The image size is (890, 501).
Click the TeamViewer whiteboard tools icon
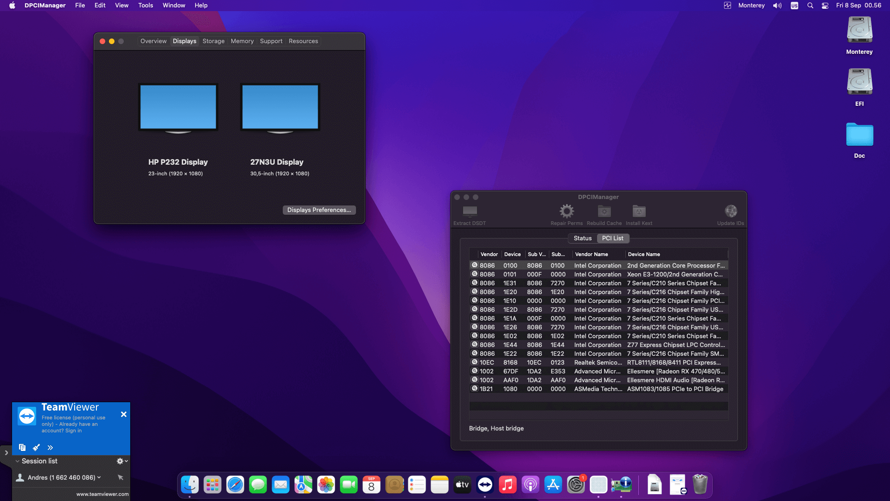point(36,448)
